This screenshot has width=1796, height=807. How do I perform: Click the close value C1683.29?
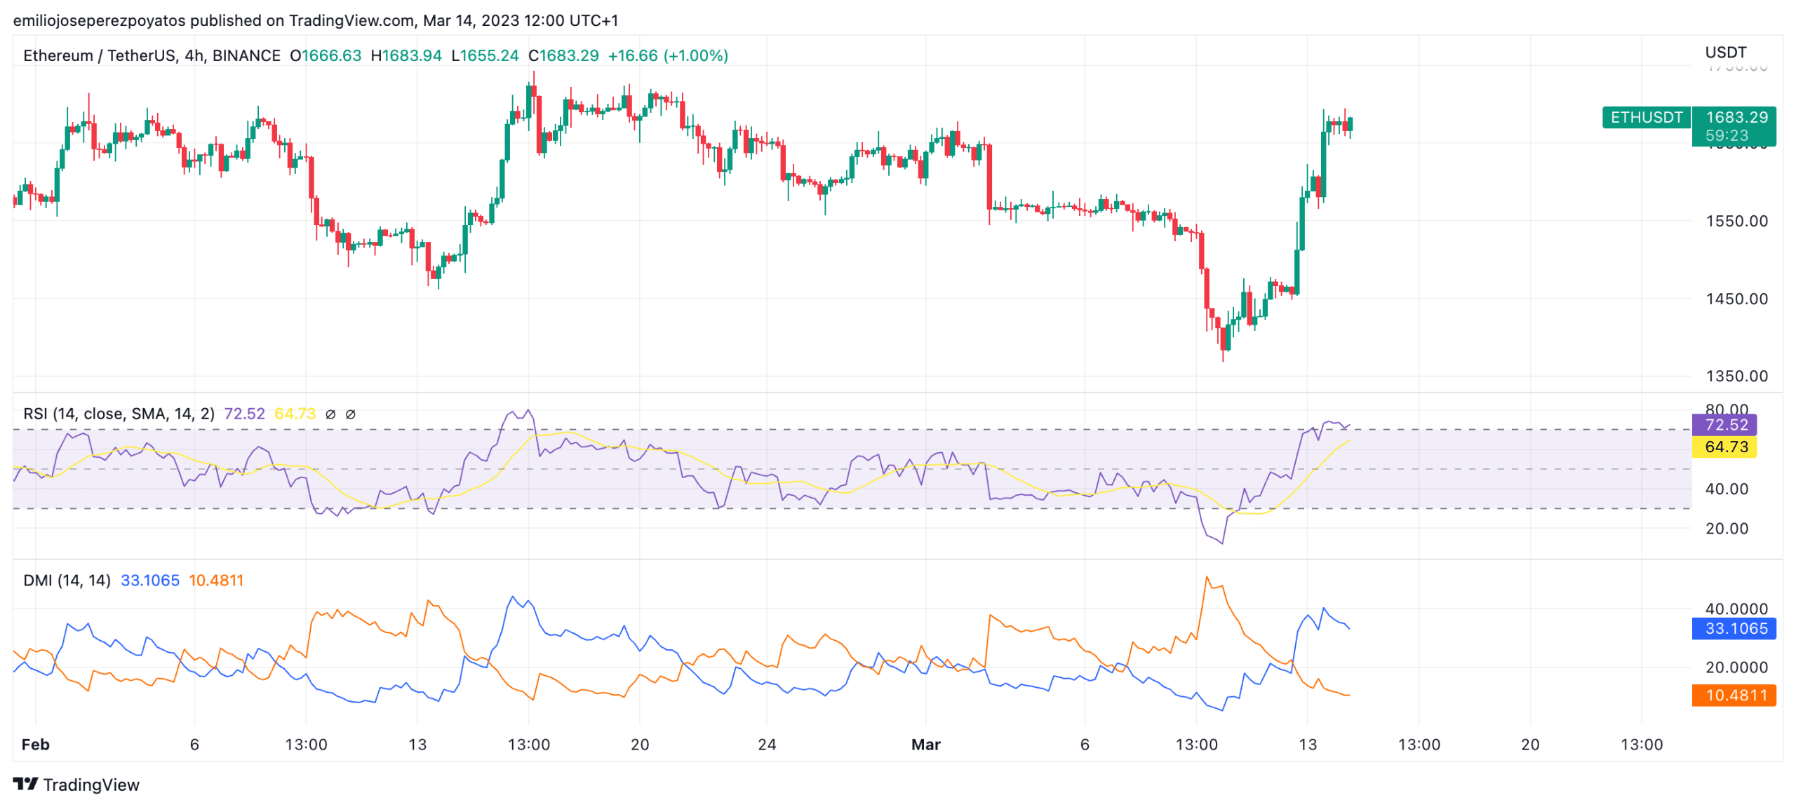563,55
